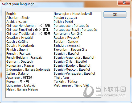This screenshot has height=103, width=132.
Task: Confirm selection with the OK button
Action: pyautogui.click(x=115, y=14)
